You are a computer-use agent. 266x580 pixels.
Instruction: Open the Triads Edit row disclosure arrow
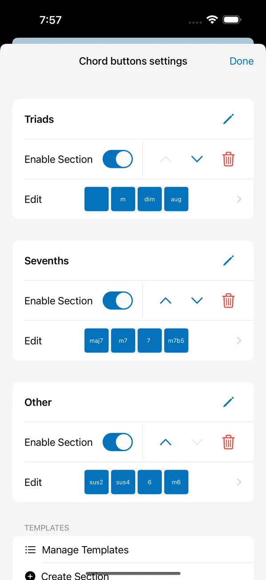pos(239,199)
